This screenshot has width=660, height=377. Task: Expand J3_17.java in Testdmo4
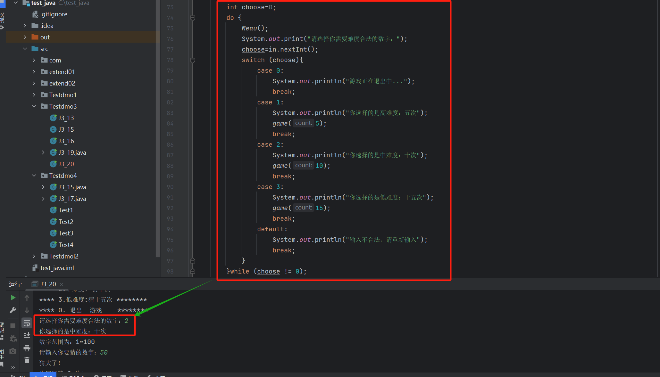click(43, 199)
